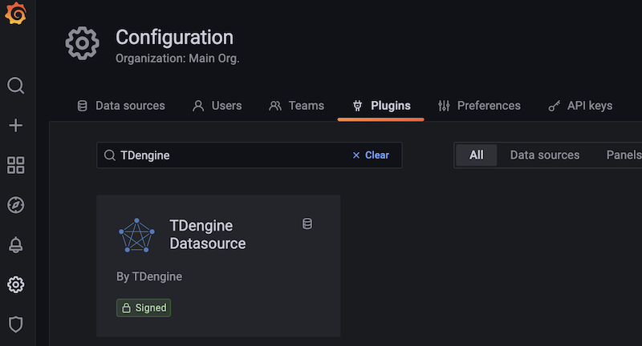
Task: Open the Server Admin shield icon
Action: (x=15, y=324)
